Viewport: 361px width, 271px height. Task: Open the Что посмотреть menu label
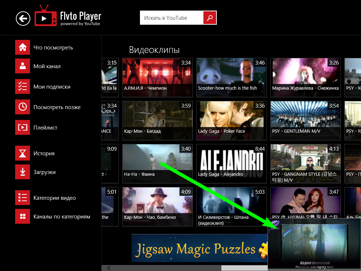pos(53,48)
